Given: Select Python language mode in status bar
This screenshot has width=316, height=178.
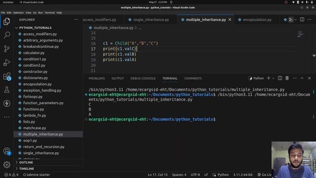Looking at the screenshot, I should pos(223,175).
